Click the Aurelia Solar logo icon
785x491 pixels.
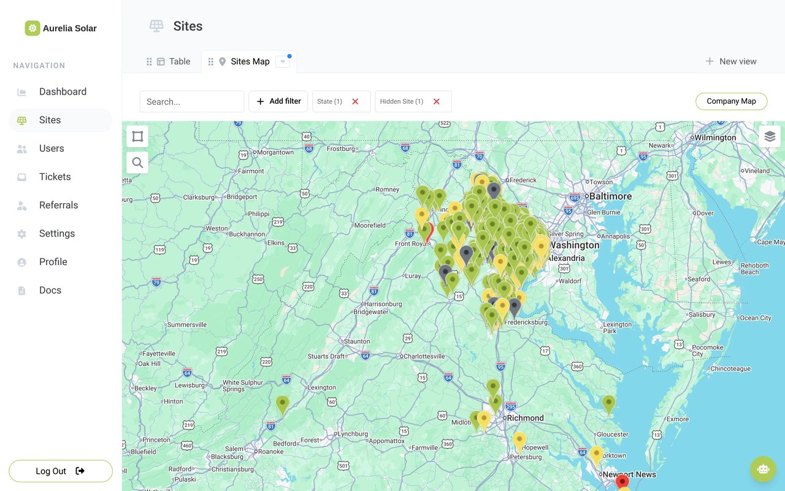tap(33, 28)
